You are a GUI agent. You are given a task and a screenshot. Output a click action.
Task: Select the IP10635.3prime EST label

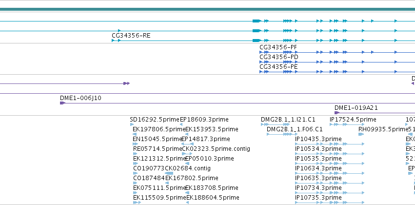point(318,178)
